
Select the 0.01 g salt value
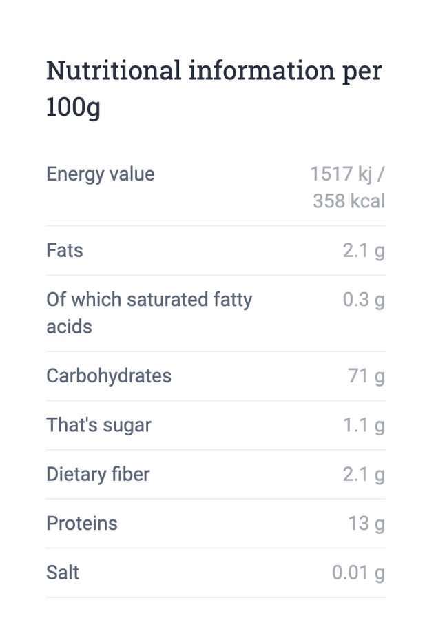(x=358, y=573)
